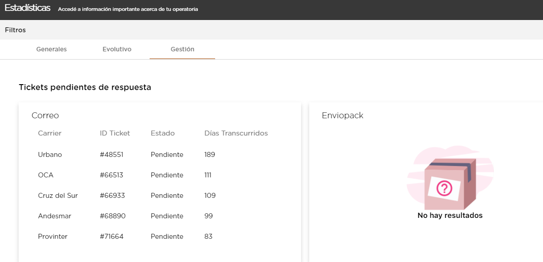Click the Estadísticas page title
543x262 pixels.
pos(27,8)
